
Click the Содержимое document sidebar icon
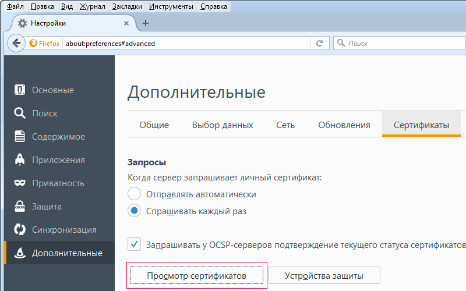20,136
